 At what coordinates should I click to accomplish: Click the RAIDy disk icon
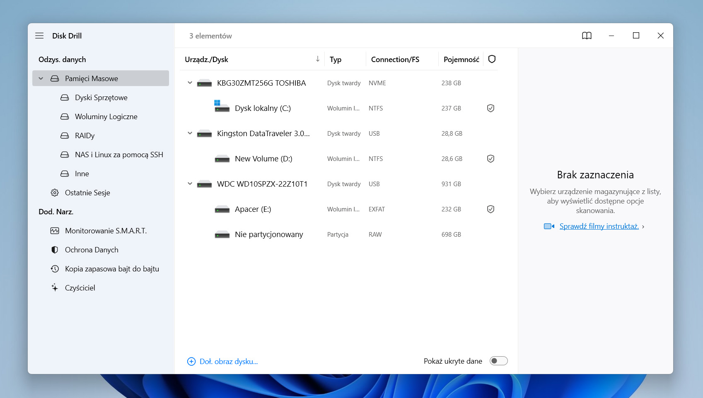pos(65,136)
